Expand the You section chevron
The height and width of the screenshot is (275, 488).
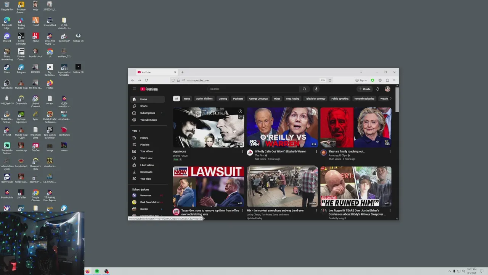(139, 131)
